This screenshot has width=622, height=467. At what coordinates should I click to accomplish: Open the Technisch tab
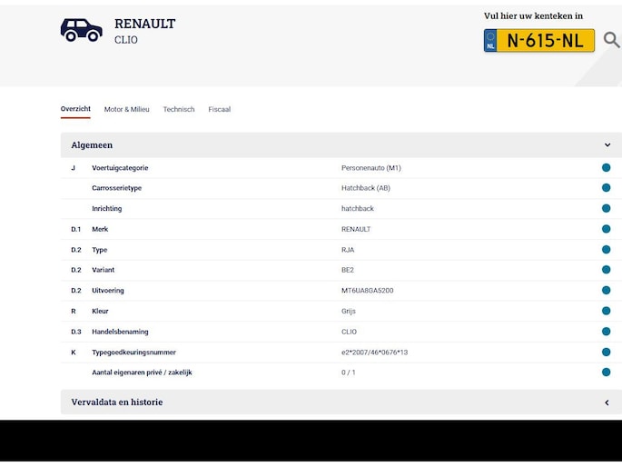[179, 110]
